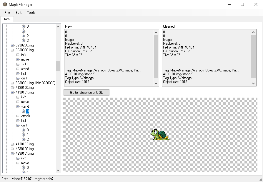Image resolution: width=263 pixels, height=182 pixels.
Task: Expand info node under 3230300.img
Action: pos(18,55)
